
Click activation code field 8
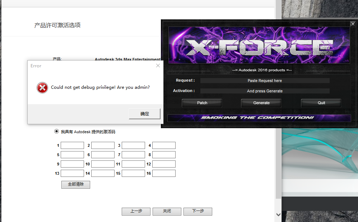point(164,155)
